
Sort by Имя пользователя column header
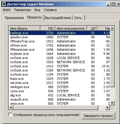click(71, 28)
